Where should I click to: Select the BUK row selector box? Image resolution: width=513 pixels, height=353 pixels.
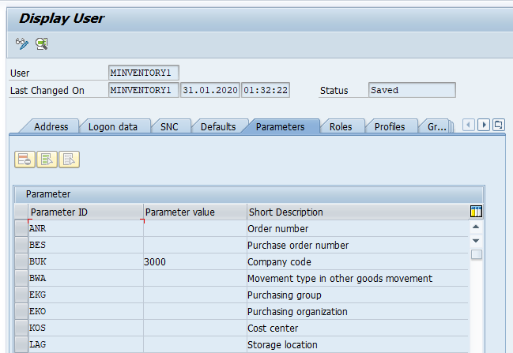(21, 261)
